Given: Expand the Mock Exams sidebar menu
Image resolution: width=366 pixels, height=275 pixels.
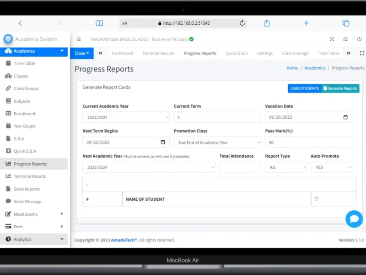Looking at the screenshot, I should point(34,214).
